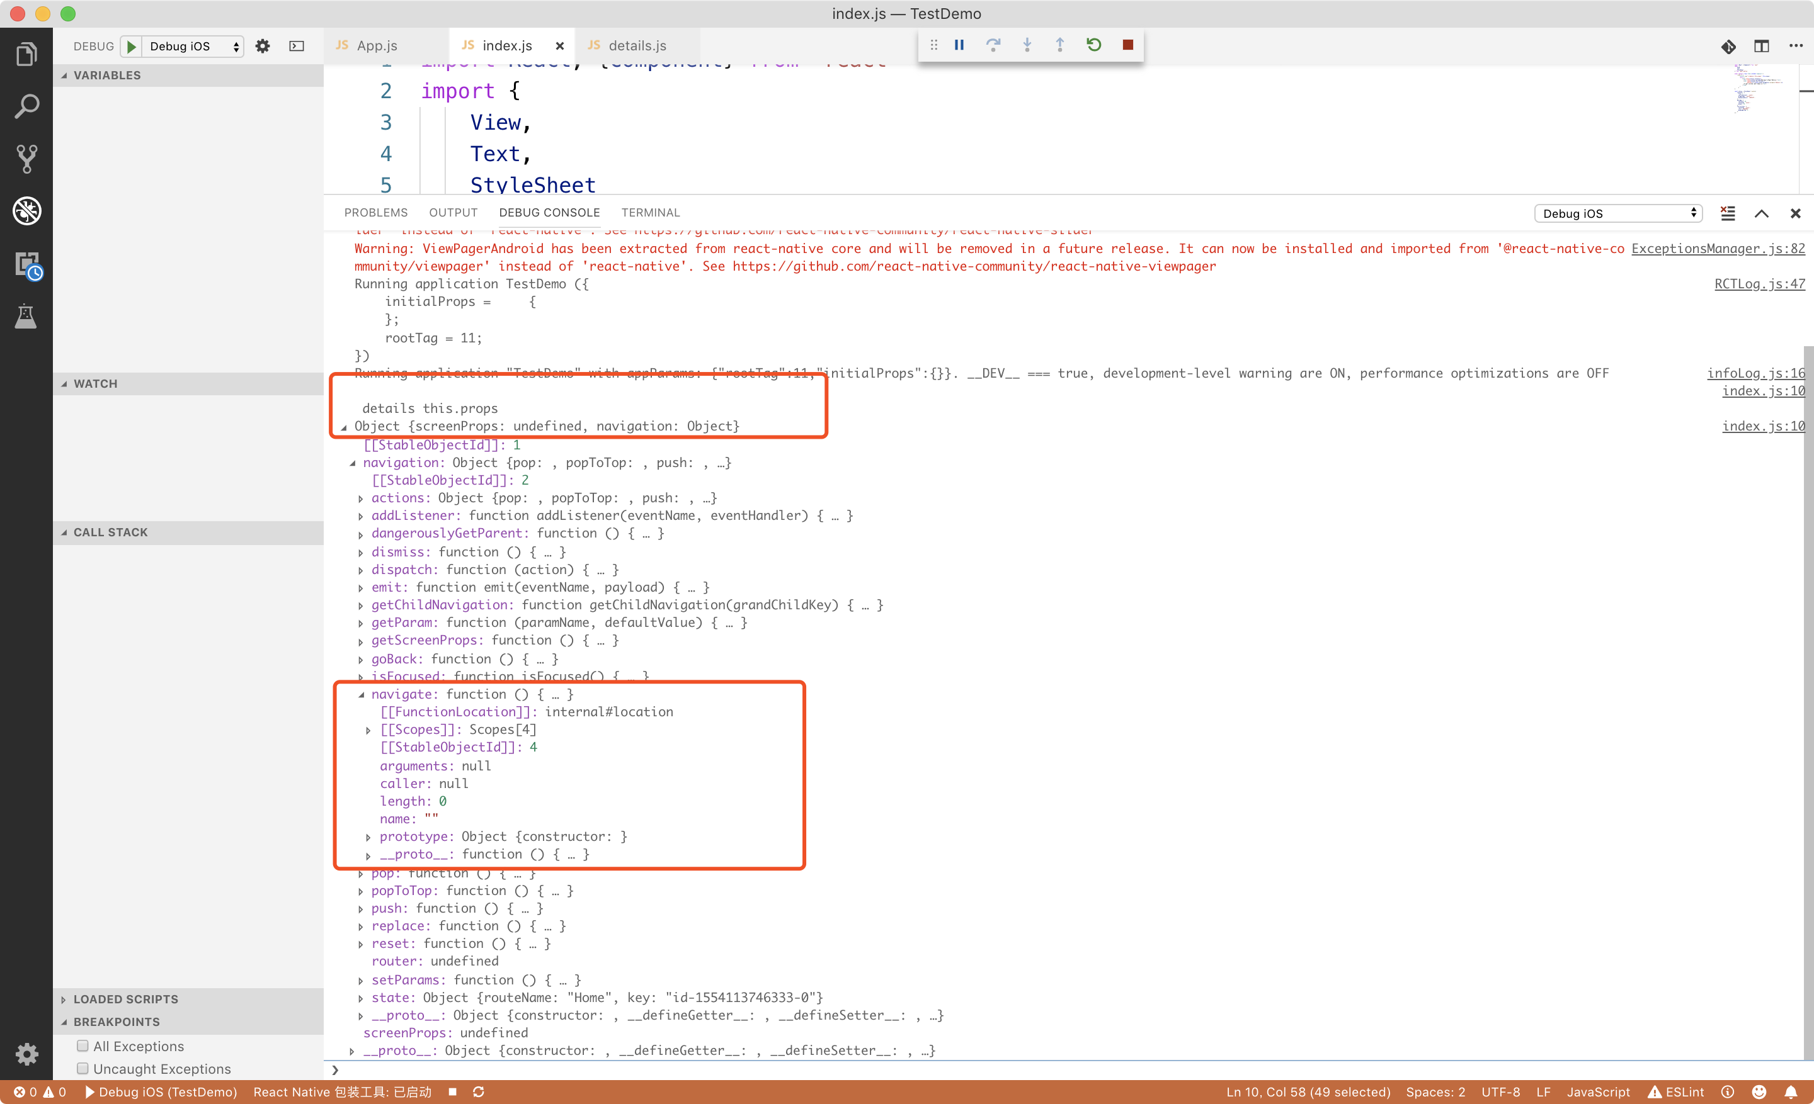1814x1104 pixels.
Task: Pause the debugger in floating toolbar
Action: pyautogui.click(x=959, y=45)
